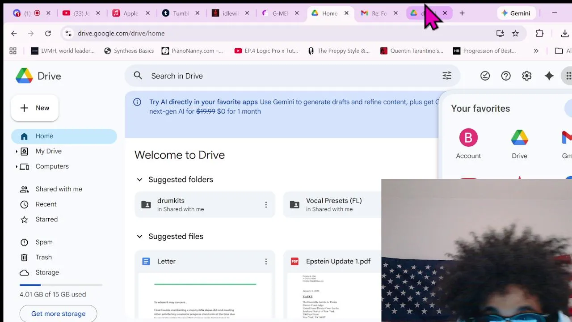Open the drumkits folder
The width and height of the screenshot is (572, 322).
coord(205,205)
